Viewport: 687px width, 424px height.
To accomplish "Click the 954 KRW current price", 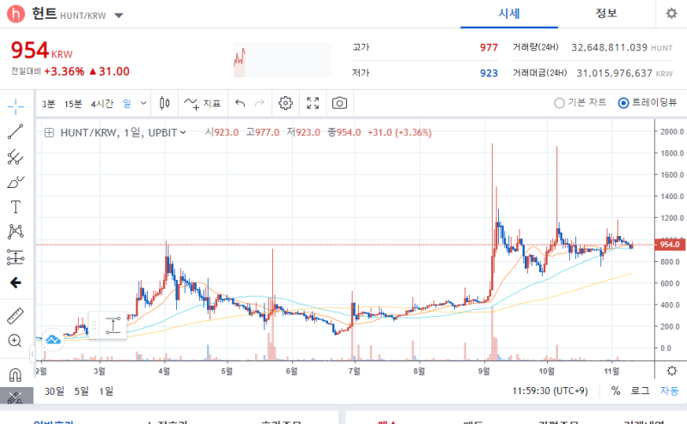I will (x=41, y=51).
